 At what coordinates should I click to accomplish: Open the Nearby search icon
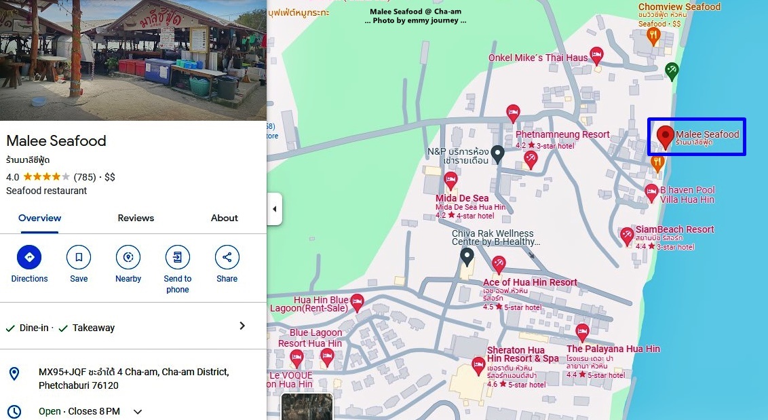pos(128,257)
